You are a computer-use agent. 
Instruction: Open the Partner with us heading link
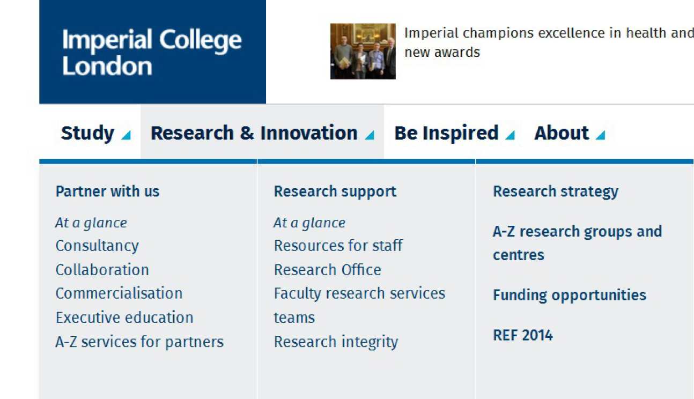pos(107,191)
